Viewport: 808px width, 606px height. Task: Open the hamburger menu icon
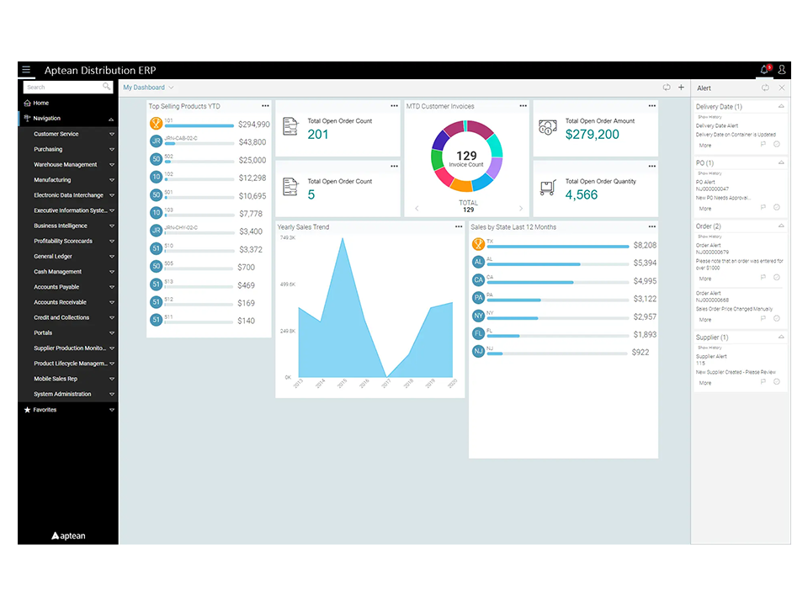26,70
